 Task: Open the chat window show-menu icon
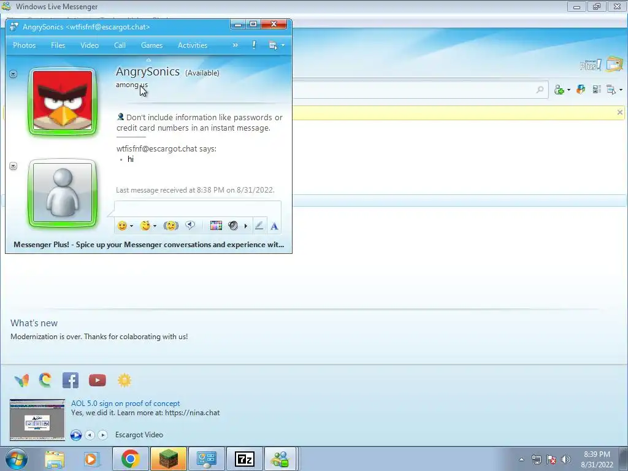click(273, 45)
